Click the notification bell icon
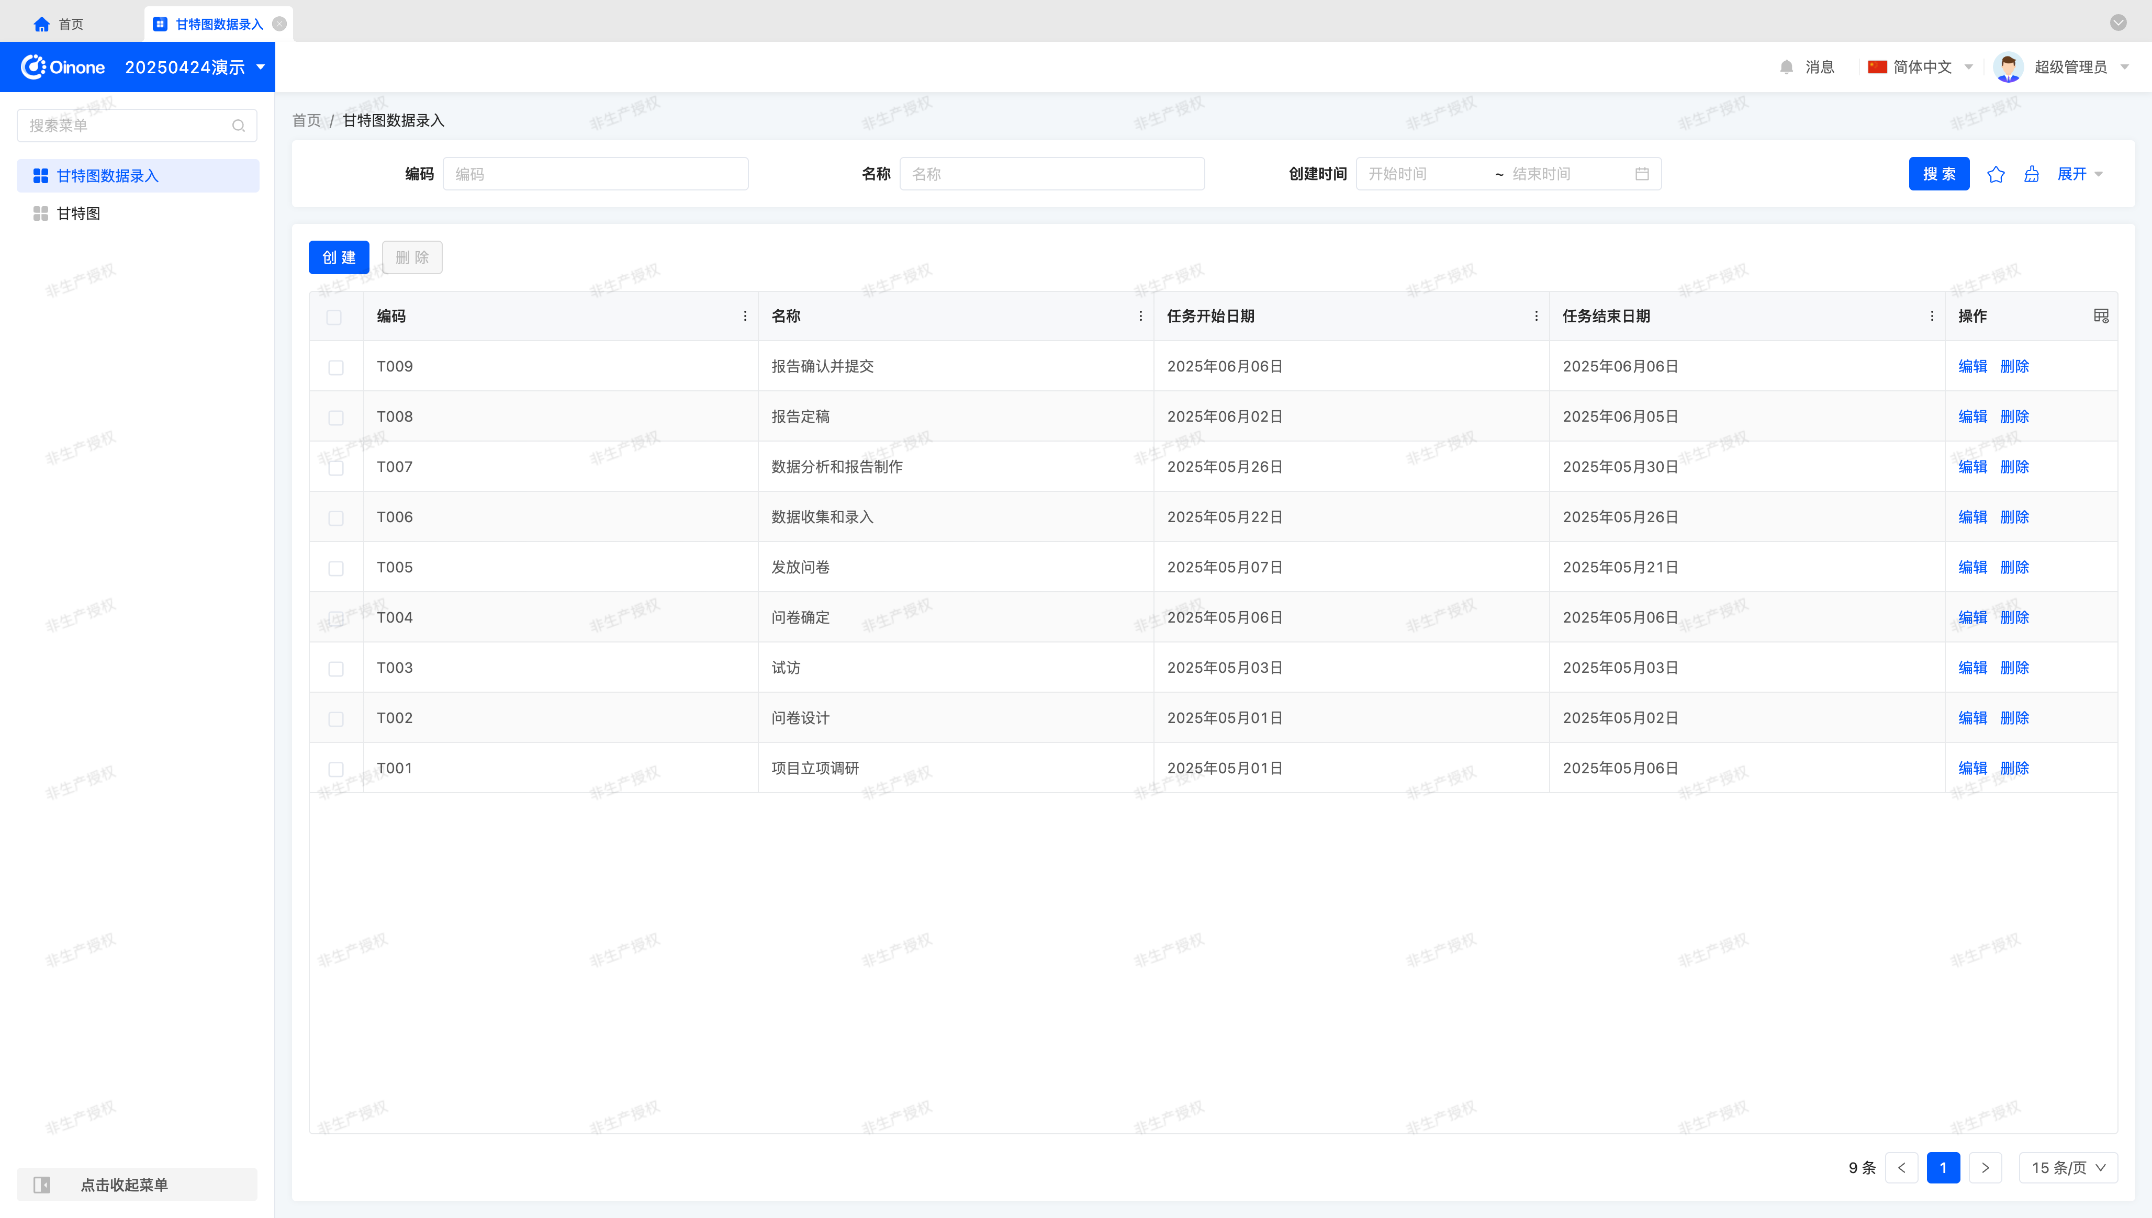Viewport: 2152px width, 1218px height. click(1786, 67)
